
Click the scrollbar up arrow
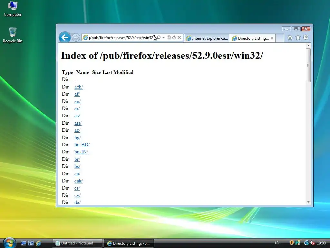pos(308,46)
